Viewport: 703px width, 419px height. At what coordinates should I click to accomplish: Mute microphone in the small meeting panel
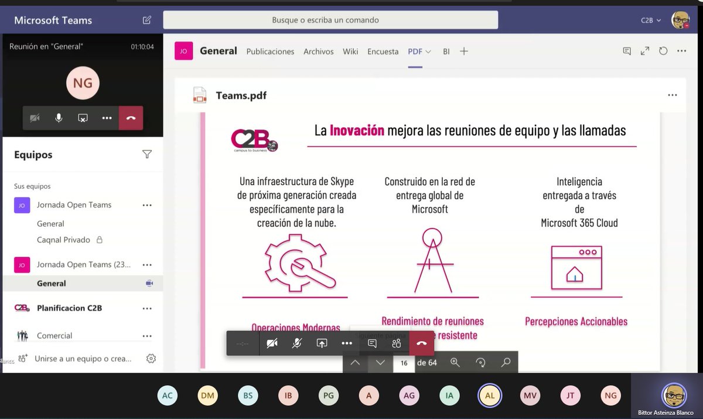59,118
